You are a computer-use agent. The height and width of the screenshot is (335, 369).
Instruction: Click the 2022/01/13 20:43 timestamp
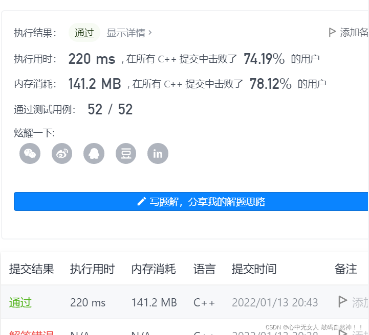click(x=275, y=303)
